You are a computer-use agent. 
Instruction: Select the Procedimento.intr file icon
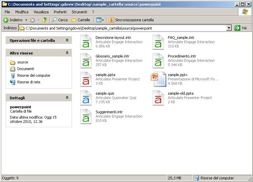click(158, 61)
